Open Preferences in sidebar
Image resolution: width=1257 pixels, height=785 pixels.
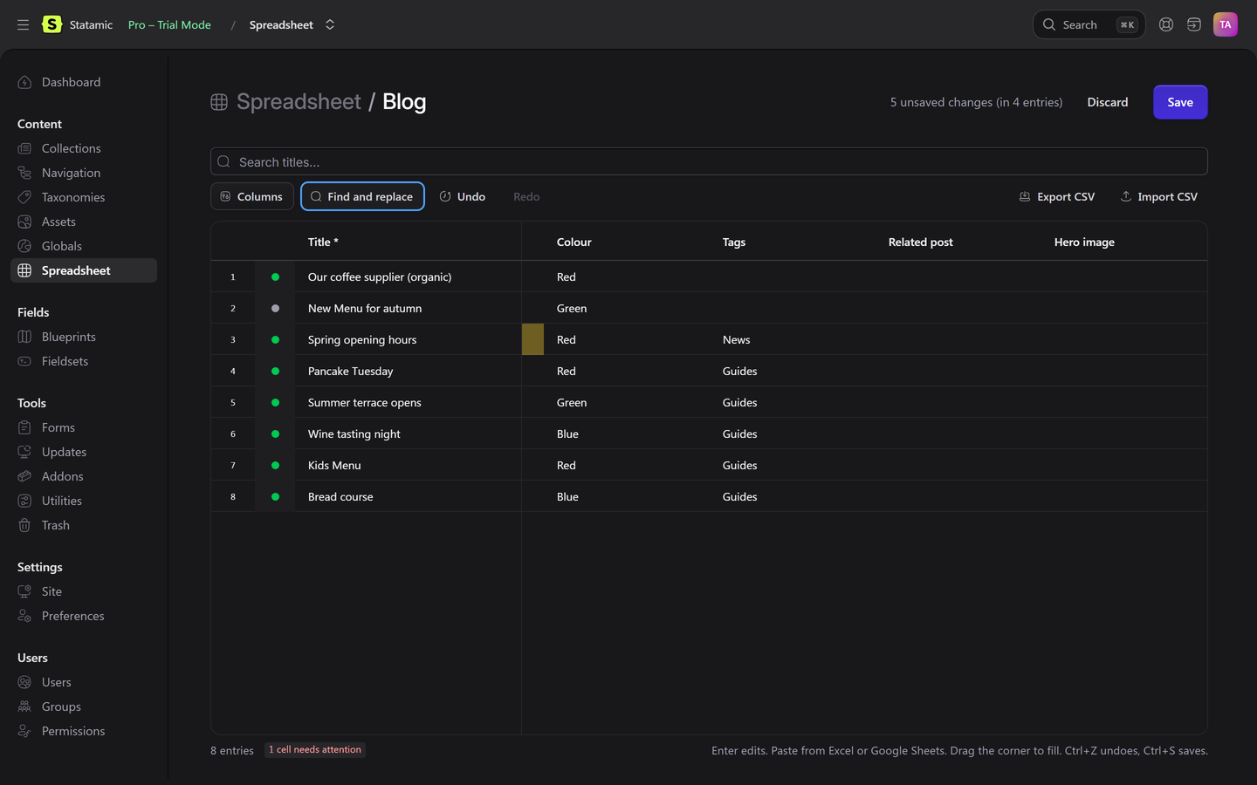84,616
